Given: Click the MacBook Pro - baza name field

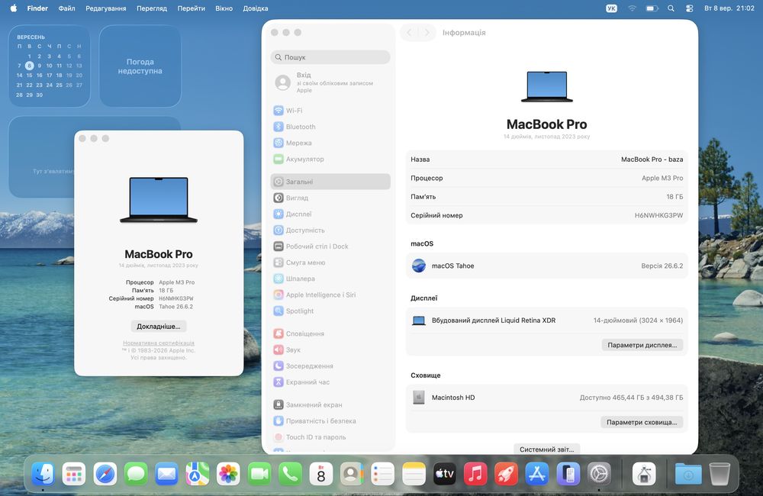Looking at the screenshot, I should 652,159.
